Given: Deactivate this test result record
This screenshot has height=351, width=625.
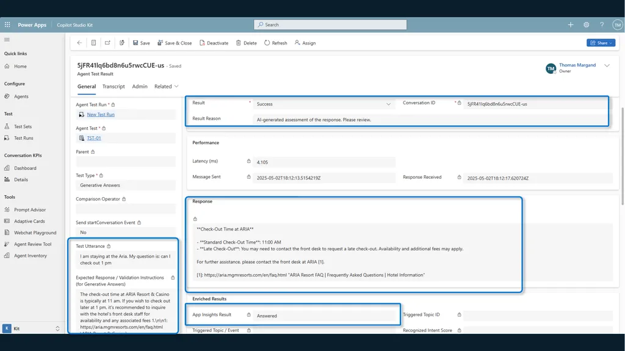Looking at the screenshot, I should [x=214, y=43].
